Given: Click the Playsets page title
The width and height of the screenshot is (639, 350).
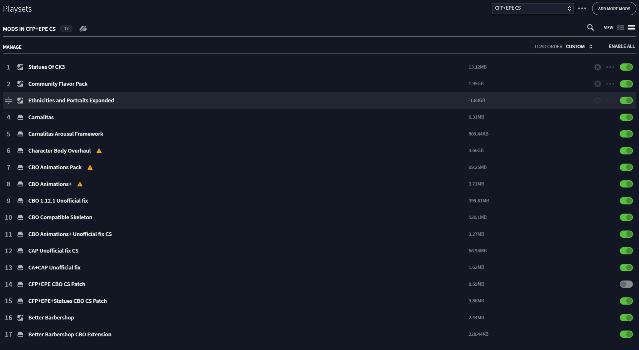Looking at the screenshot, I should [x=17, y=9].
